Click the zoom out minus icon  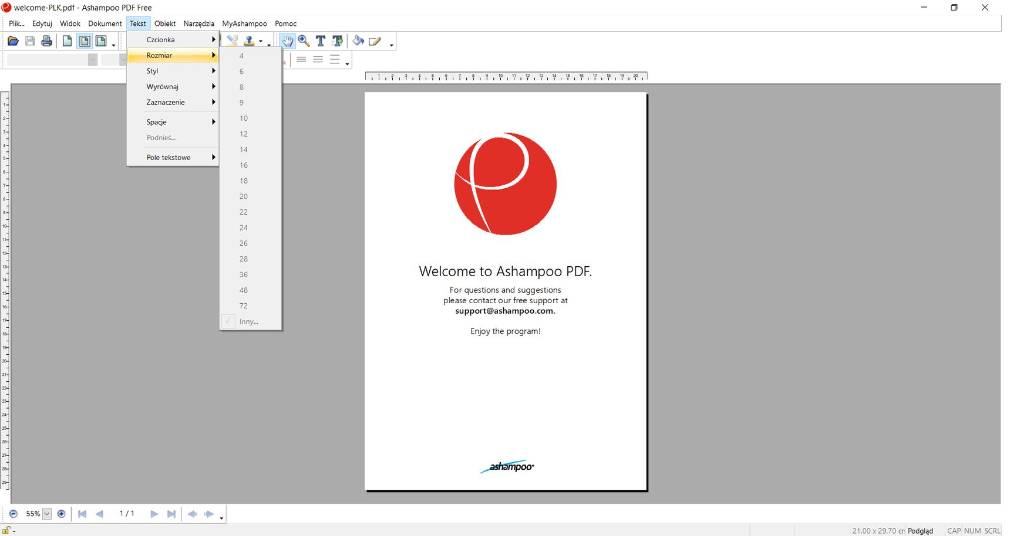(x=14, y=514)
